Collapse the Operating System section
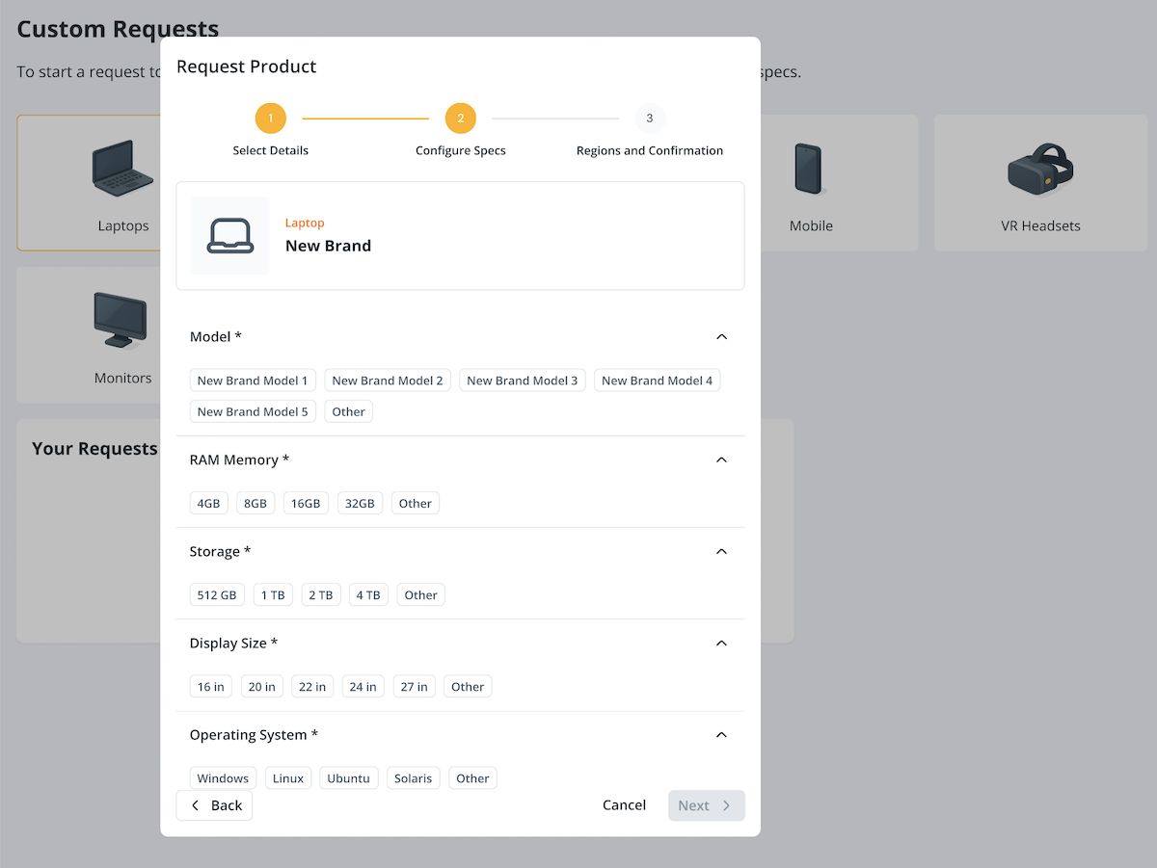Viewport: 1157px width, 868px height. (721, 735)
